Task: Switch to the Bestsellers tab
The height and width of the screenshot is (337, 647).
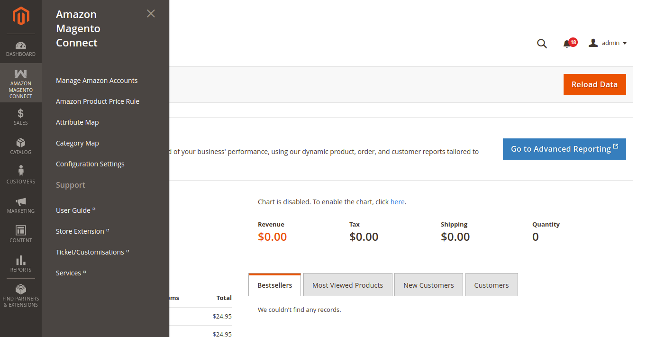Action: point(274,285)
